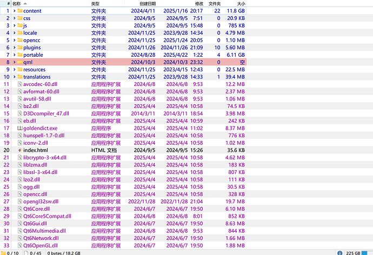
Task: Click the index.html file icon
Action: pyautogui.click(x=20, y=150)
